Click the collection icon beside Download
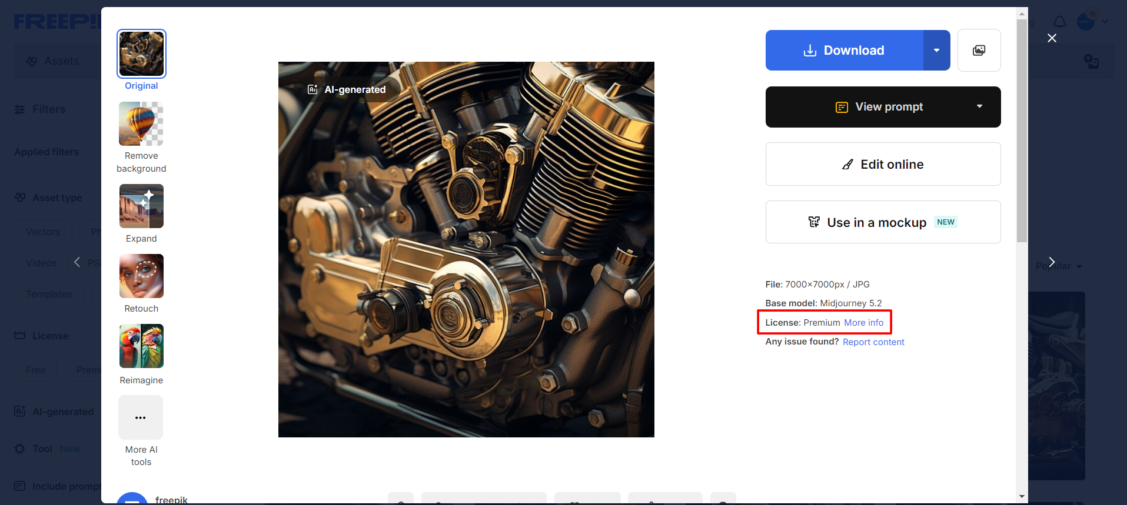 [979, 51]
